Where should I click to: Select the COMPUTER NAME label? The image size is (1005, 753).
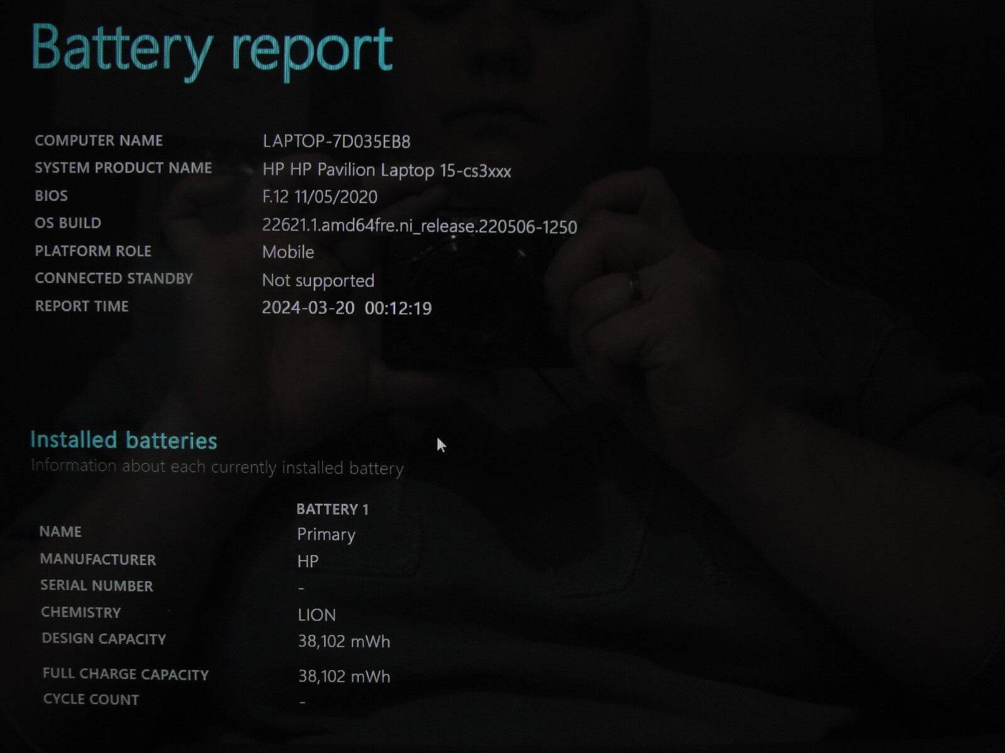pos(100,141)
